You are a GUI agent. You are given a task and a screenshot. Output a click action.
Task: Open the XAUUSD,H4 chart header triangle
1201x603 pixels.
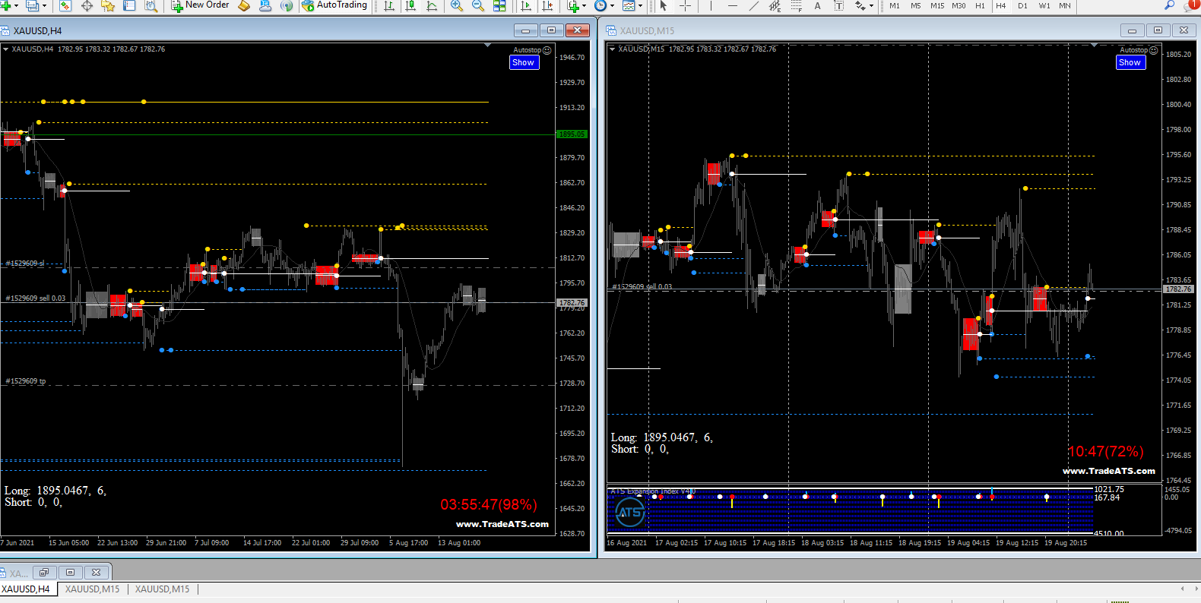[x=5, y=49]
